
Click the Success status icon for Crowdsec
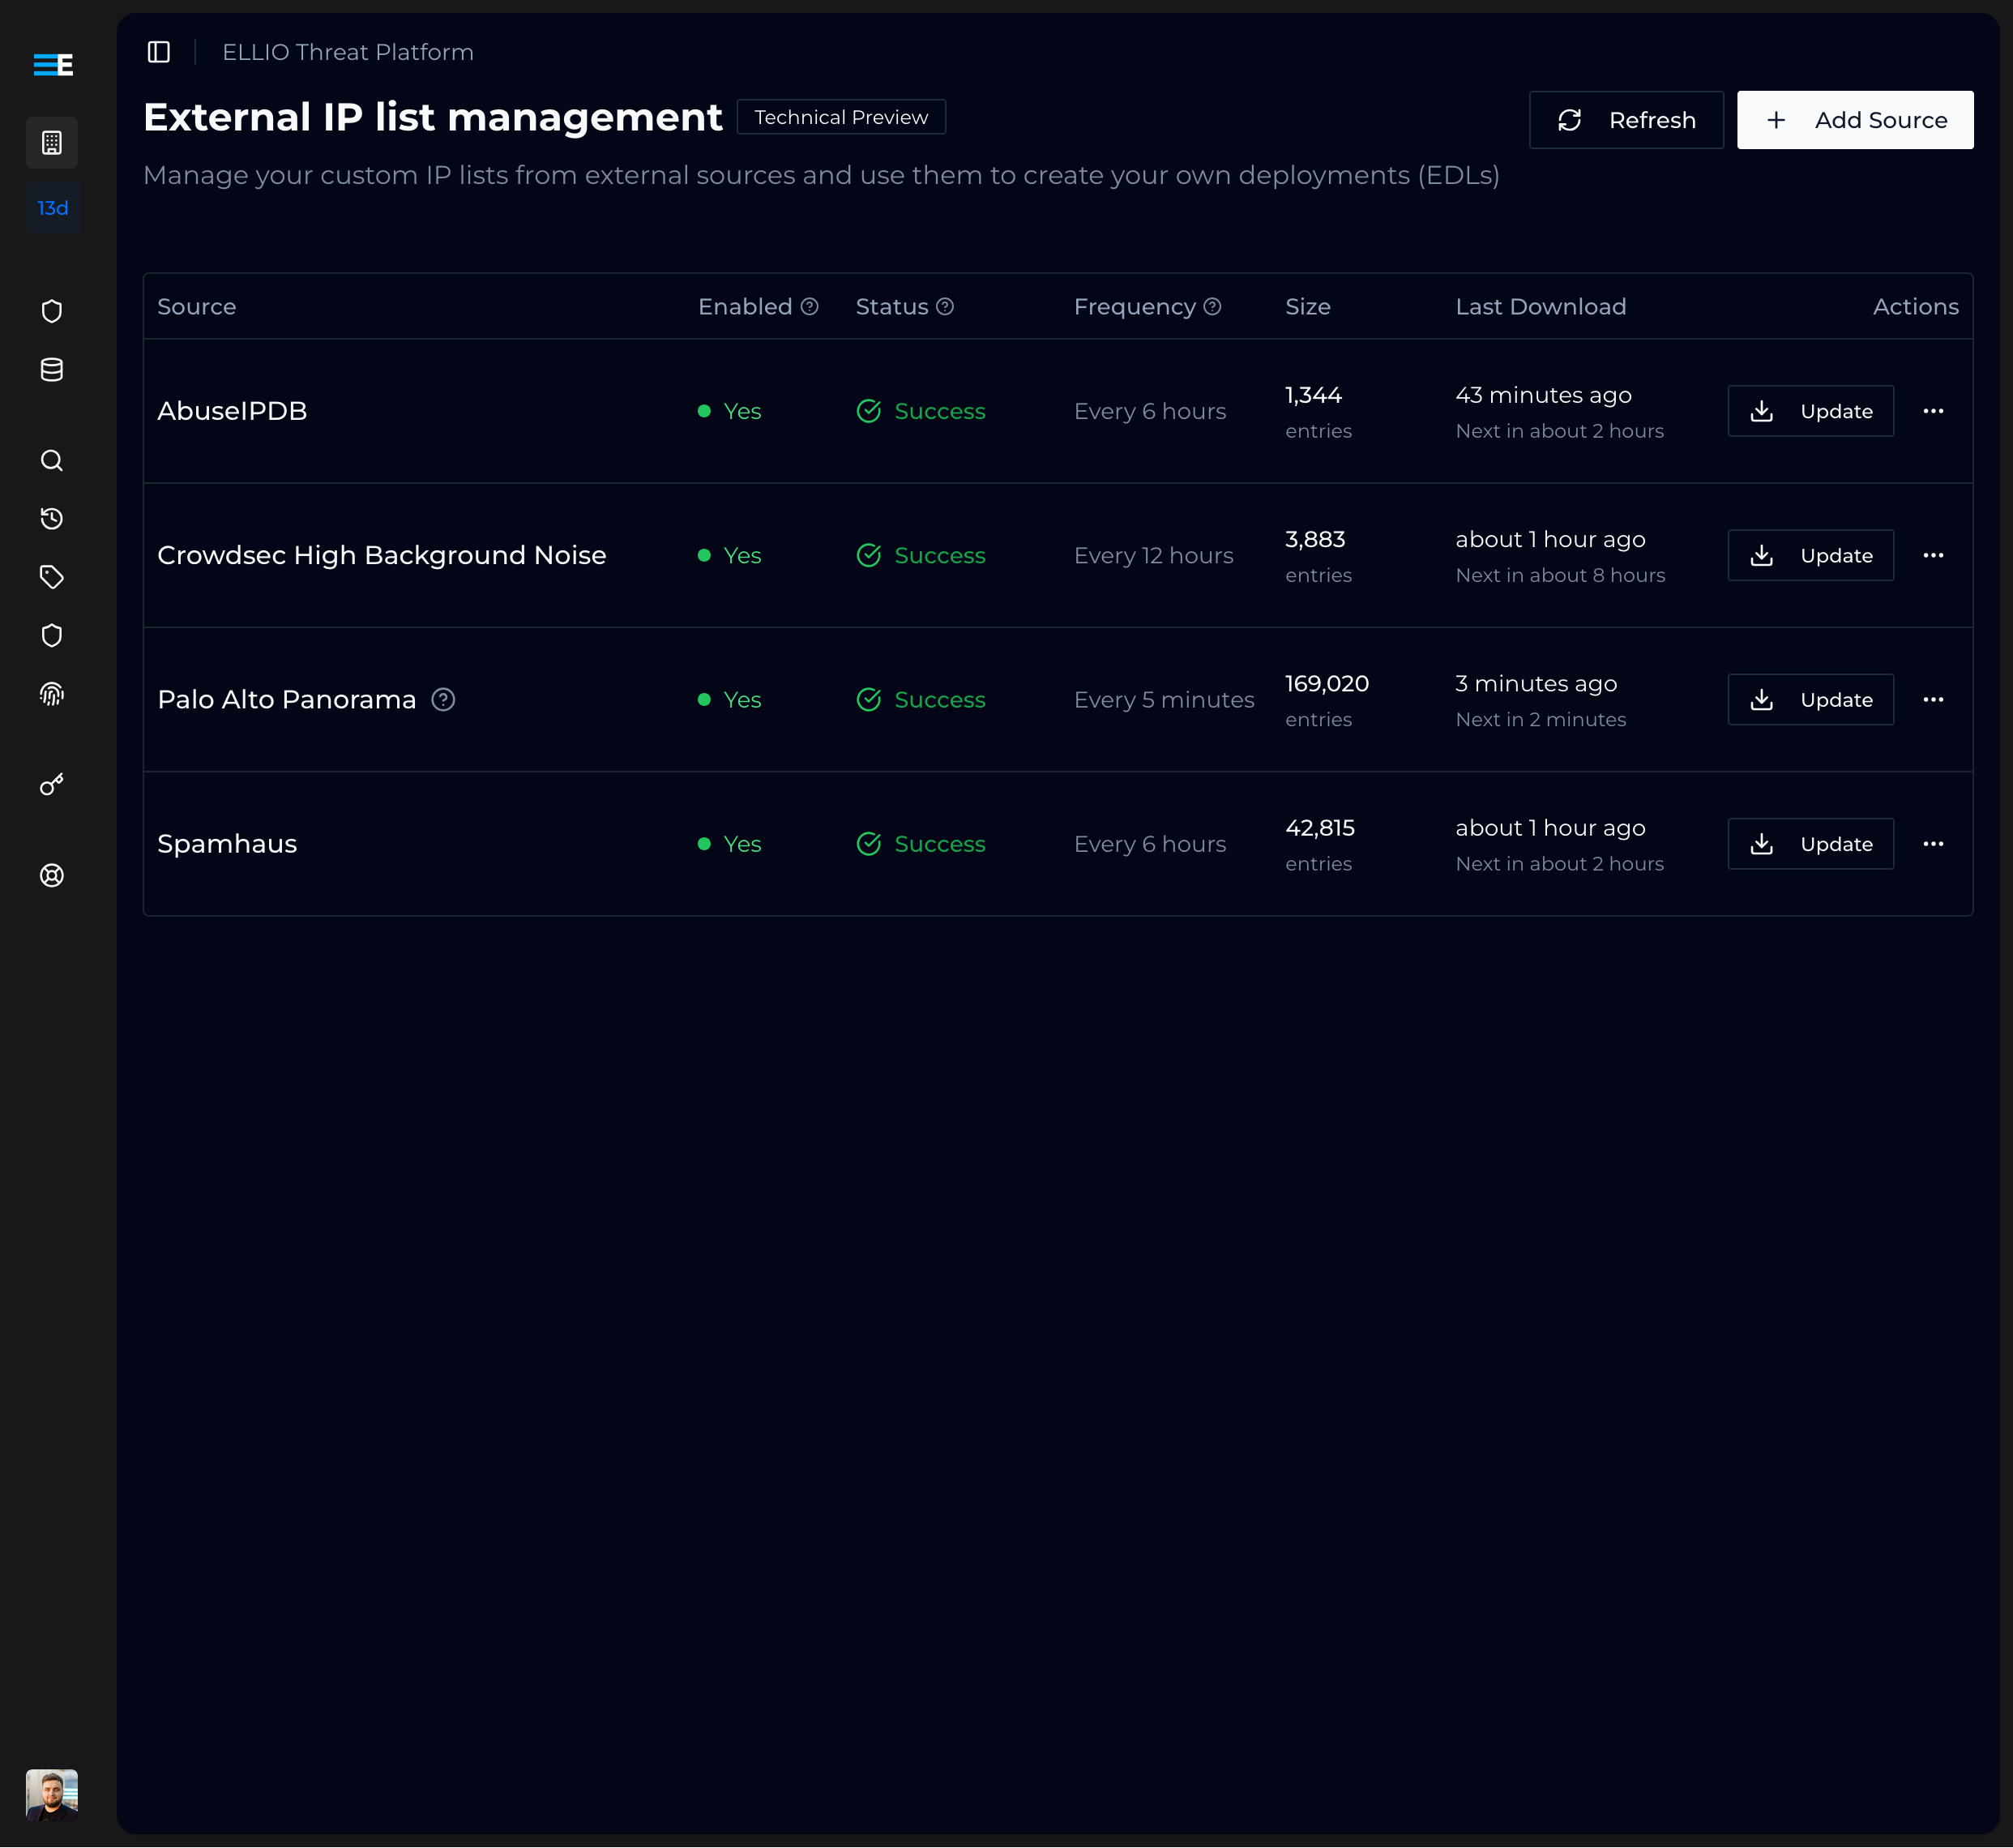pyautogui.click(x=869, y=555)
